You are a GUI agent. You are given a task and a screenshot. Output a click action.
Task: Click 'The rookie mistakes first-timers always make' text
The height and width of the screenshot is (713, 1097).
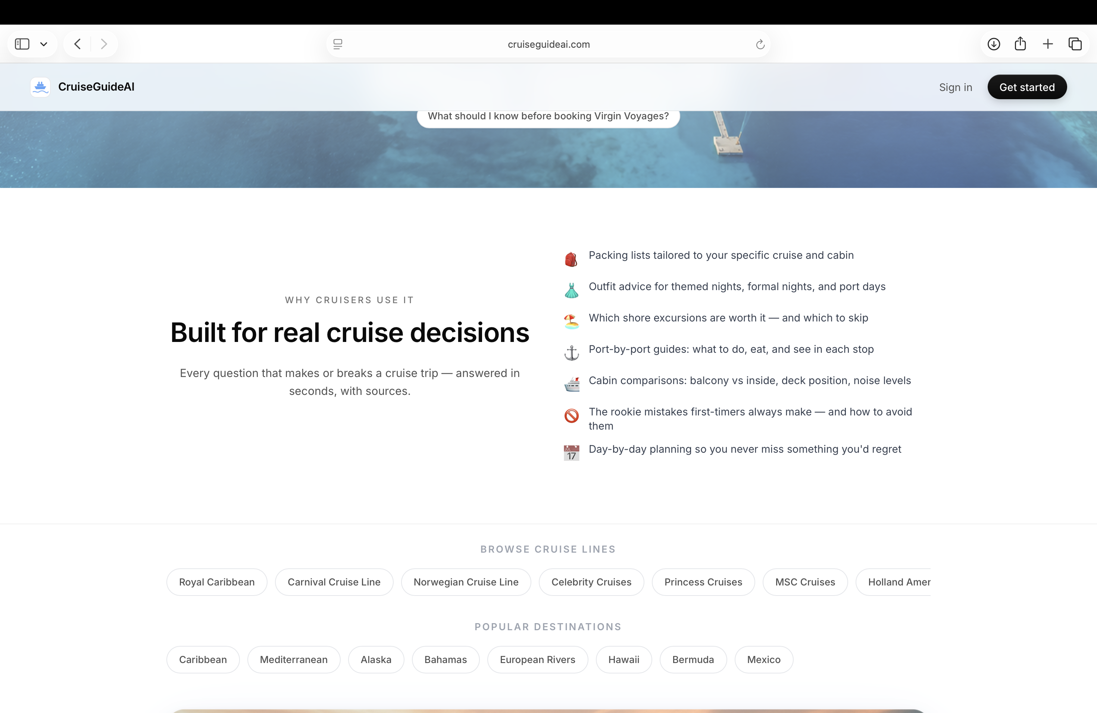[x=750, y=419]
